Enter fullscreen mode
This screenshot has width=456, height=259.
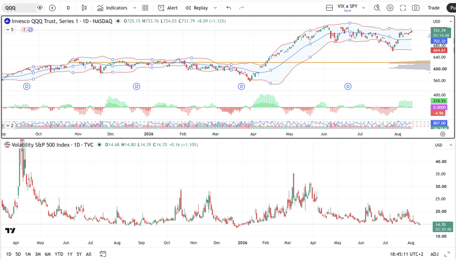click(403, 8)
